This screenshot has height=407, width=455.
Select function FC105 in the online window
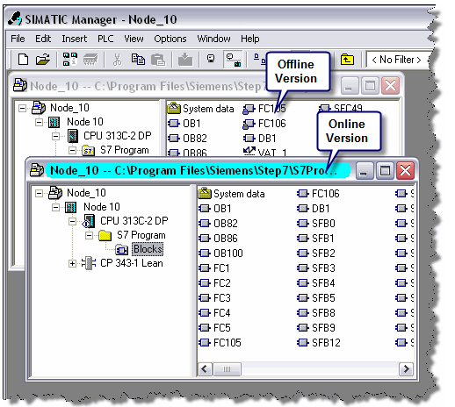tap(220, 343)
